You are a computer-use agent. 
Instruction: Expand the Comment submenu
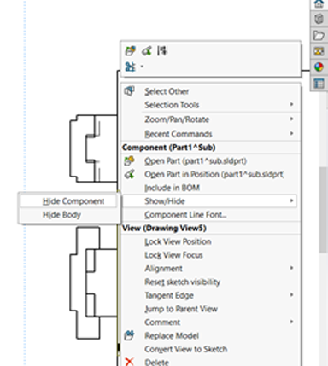pyautogui.click(x=211, y=322)
